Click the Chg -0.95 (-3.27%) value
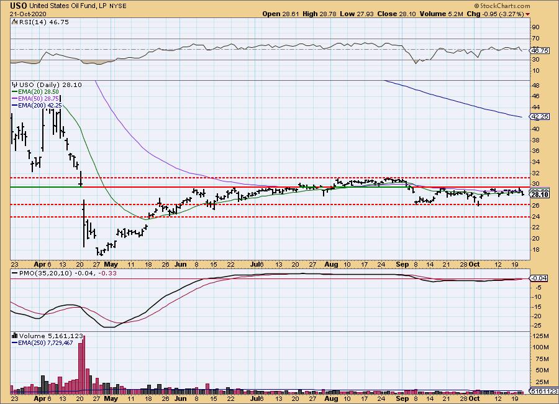The width and height of the screenshot is (559, 404). tap(495, 14)
